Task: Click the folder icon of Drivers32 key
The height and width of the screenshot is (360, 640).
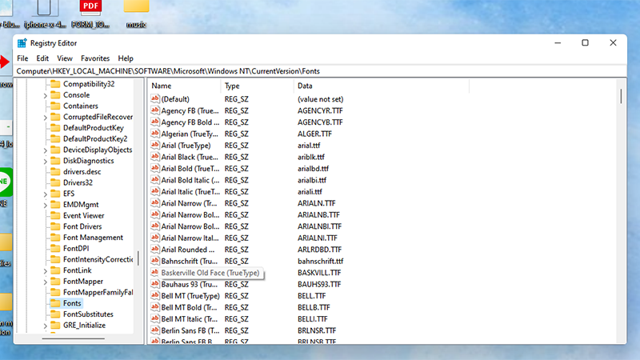Action: point(55,183)
